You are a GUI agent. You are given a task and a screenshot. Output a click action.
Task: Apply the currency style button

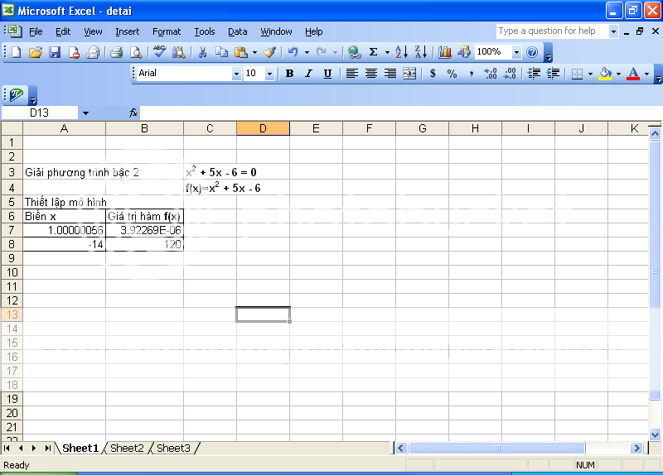pyautogui.click(x=433, y=74)
